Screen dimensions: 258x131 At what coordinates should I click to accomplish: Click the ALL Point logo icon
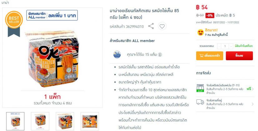(117, 55)
